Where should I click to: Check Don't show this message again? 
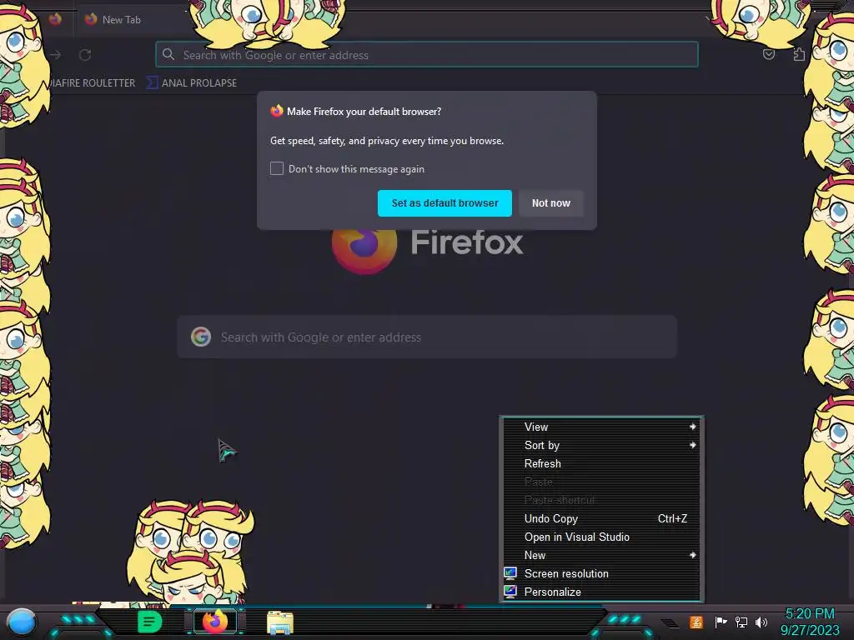click(x=277, y=168)
